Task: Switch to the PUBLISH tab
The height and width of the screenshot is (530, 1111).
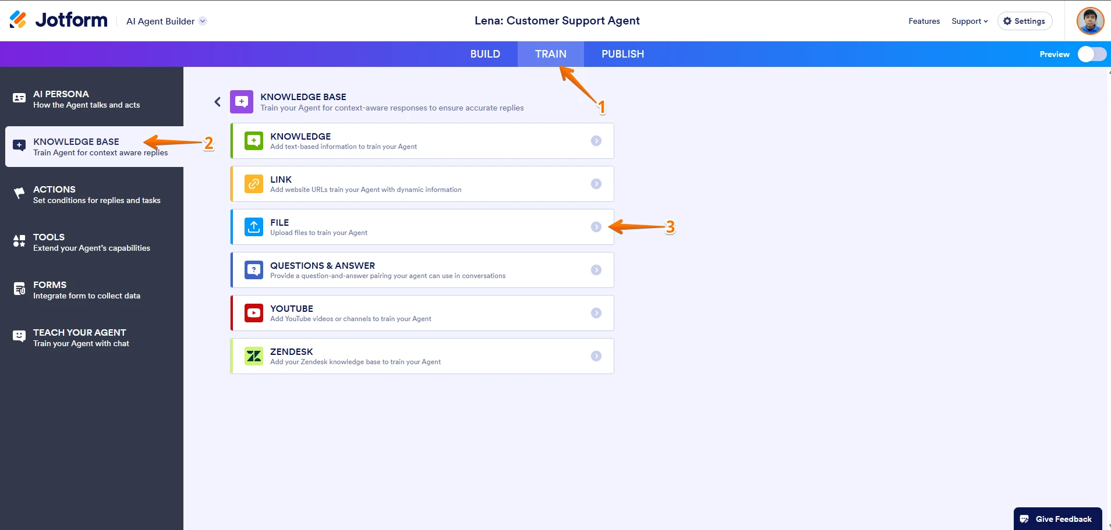Action: click(622, 54)
